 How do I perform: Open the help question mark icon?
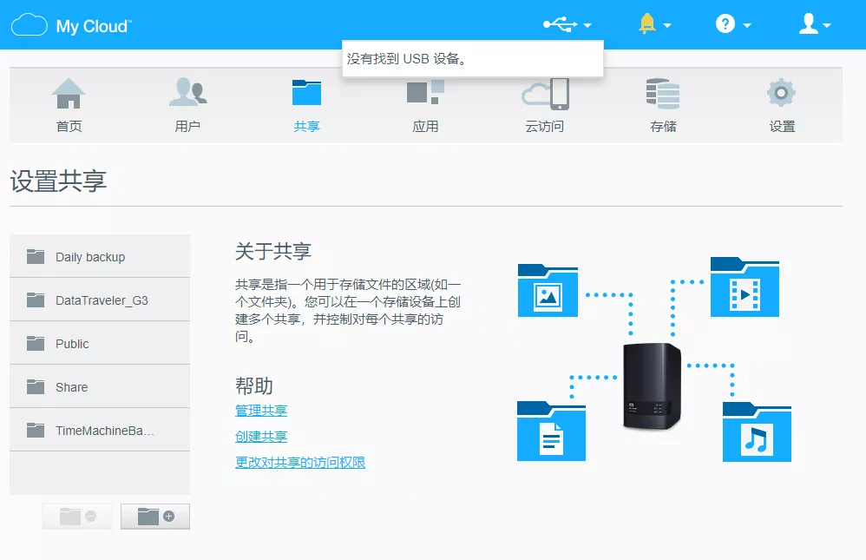tap(725, 23)
